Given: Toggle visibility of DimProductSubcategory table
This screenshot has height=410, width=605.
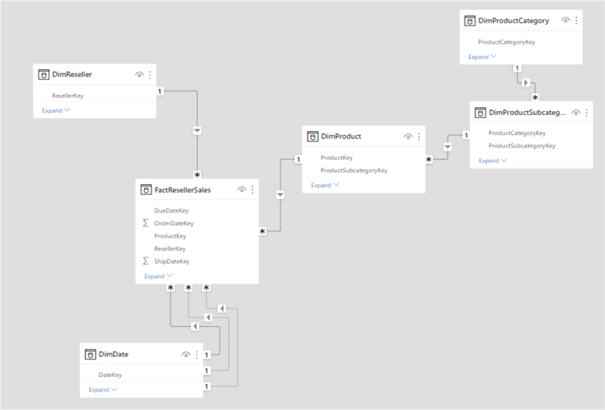Looking at the screenshot, I should point(576,113).
